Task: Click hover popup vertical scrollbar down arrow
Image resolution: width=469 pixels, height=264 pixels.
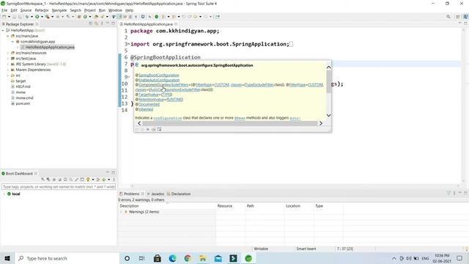Action: click(328, 115)
